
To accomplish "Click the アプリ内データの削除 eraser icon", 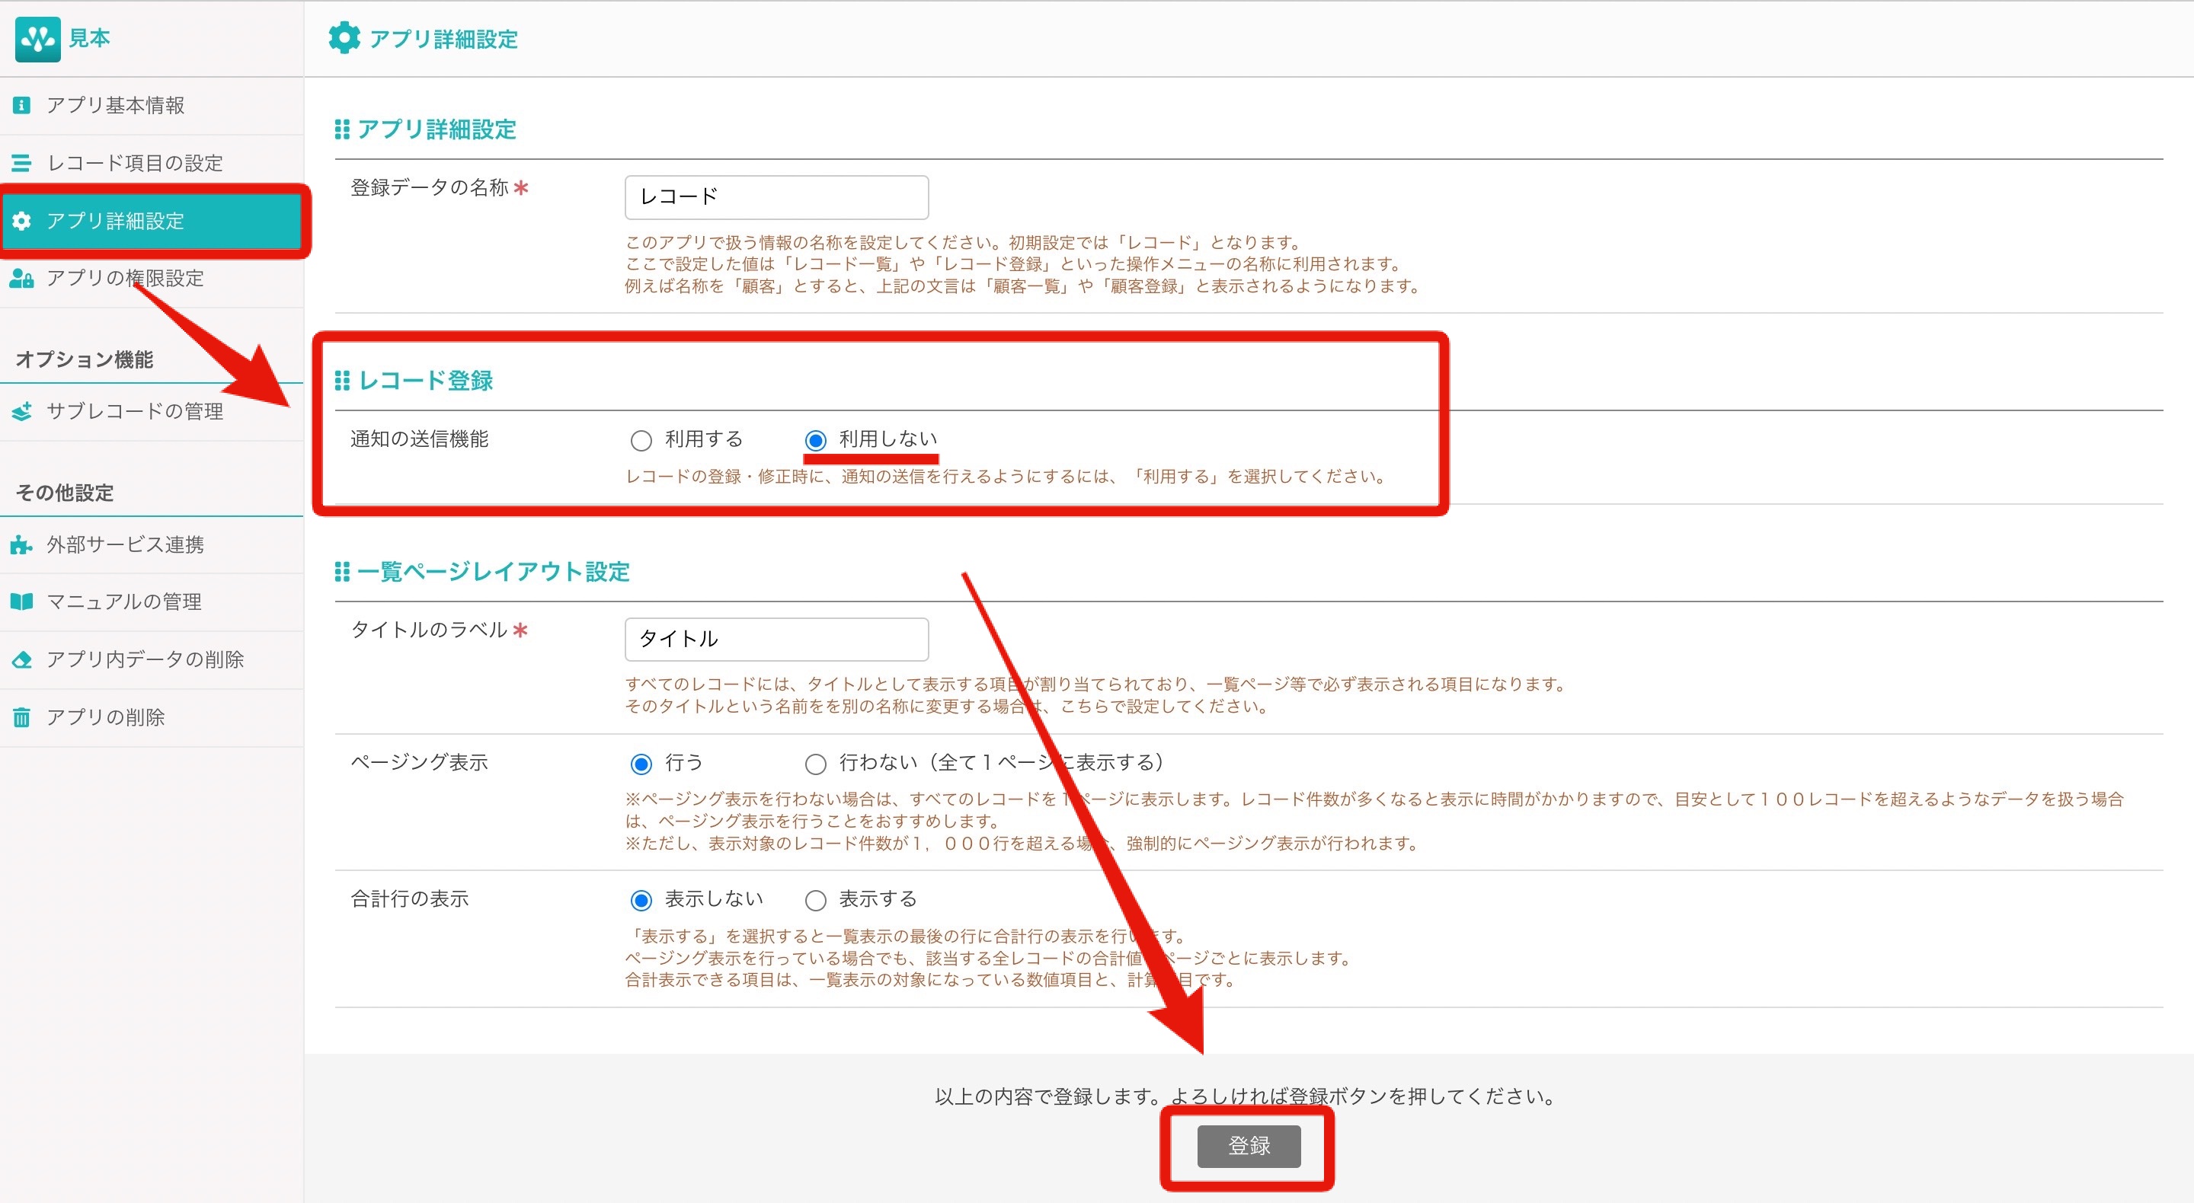I will point(22,660).
